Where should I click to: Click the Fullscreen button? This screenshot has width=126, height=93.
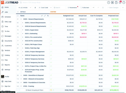(x=85, y=8)
